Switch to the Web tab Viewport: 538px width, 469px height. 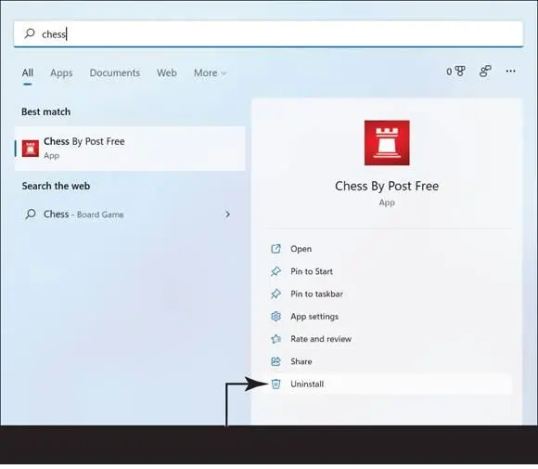pos(167,72)
